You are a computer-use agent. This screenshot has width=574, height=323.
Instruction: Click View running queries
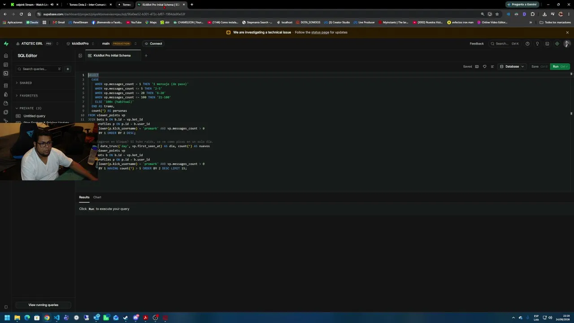click(x=43, y=305)
